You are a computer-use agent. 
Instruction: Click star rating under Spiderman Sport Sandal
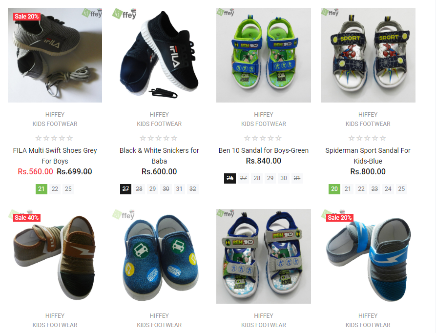point(367,138)
